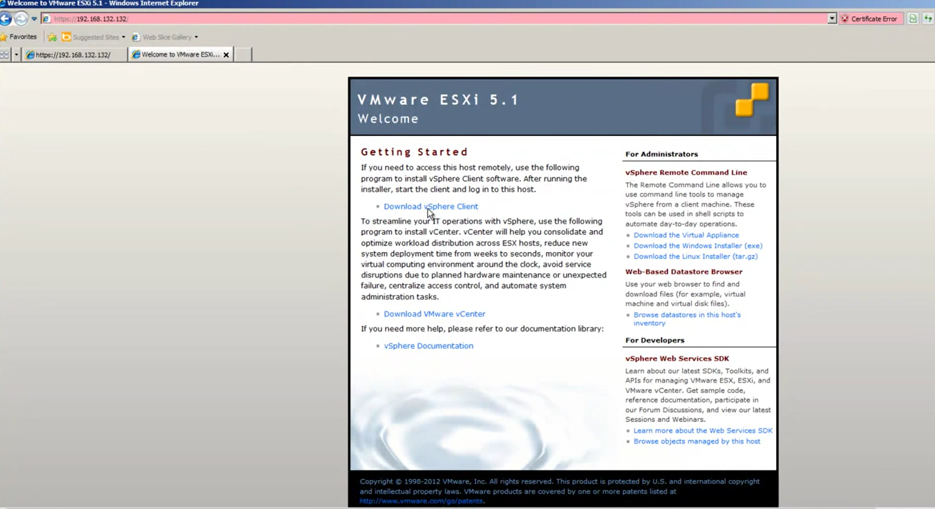Screen dimensions: 935x509
Task: Click the vSphere Remote Command Line heading
Action: pos(686,173)
